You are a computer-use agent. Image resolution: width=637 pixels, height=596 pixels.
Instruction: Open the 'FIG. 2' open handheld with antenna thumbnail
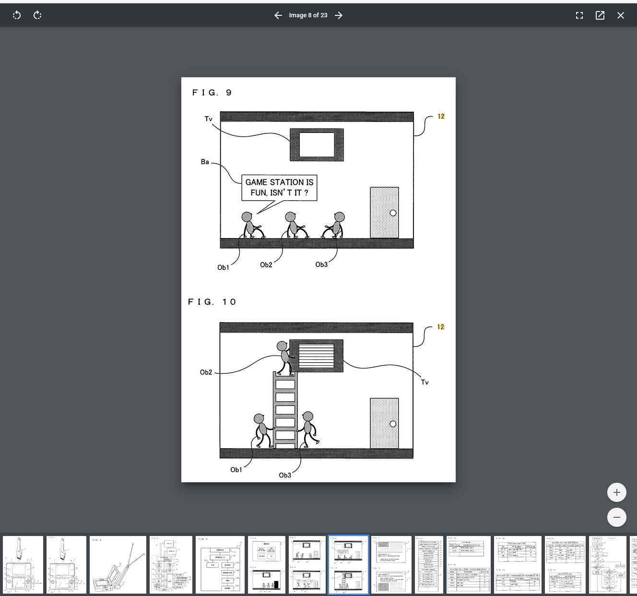click(118, 565)
